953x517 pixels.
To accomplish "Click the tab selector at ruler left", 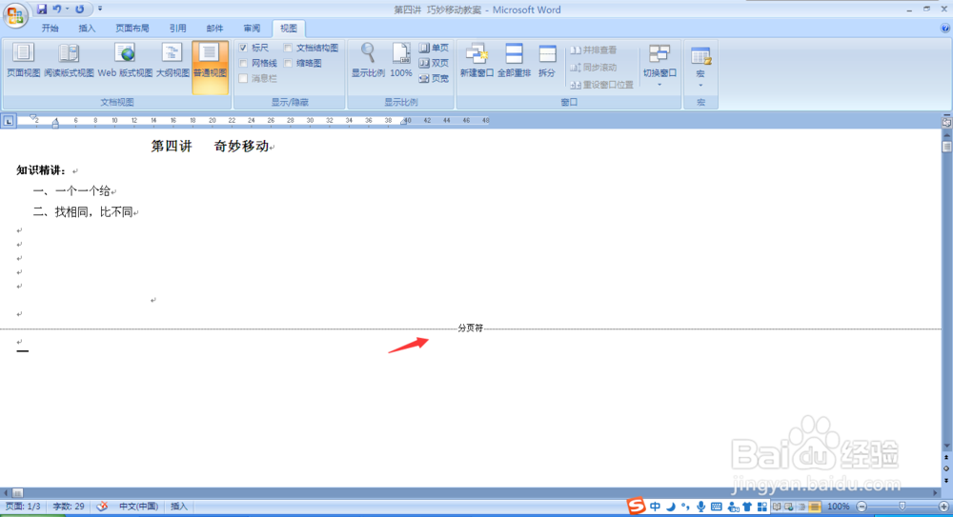I will tap(9, 121).
